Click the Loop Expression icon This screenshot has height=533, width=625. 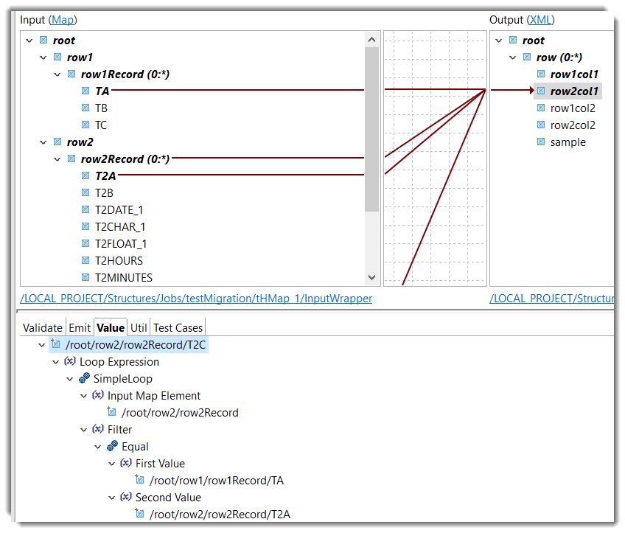[70, 362]
